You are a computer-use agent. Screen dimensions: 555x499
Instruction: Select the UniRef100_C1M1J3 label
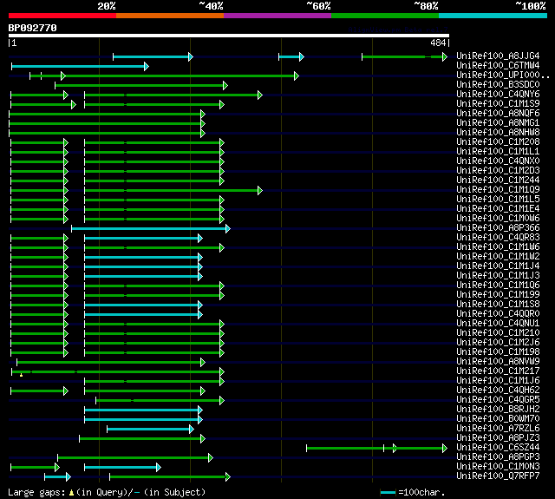point(498,276)
